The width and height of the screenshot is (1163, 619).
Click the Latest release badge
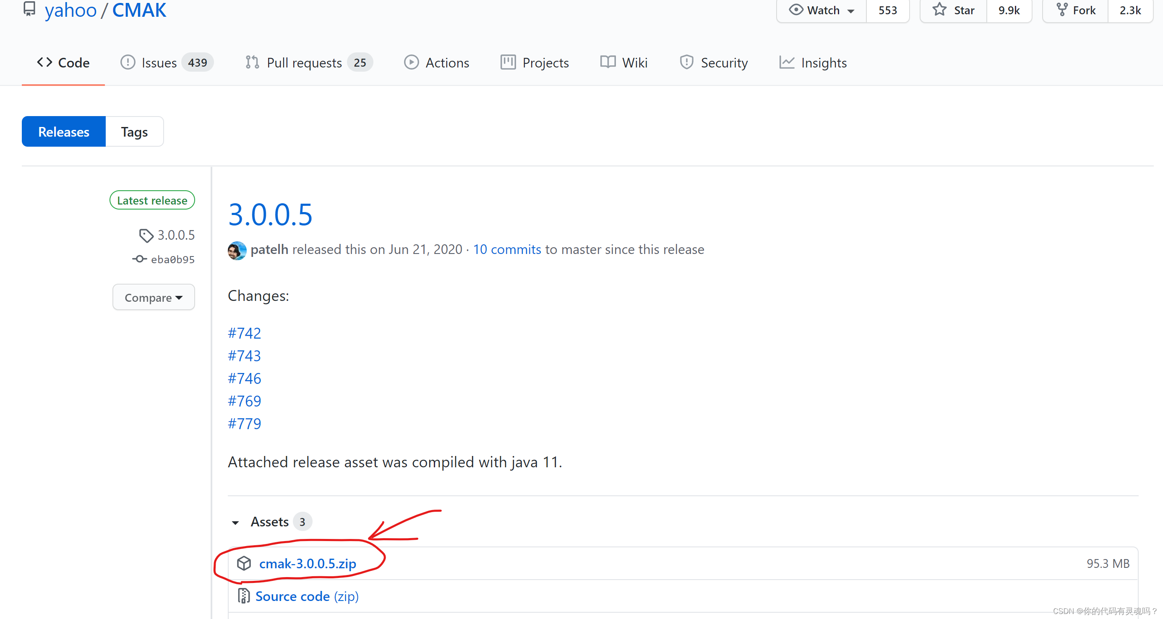[x=152, y=200]
